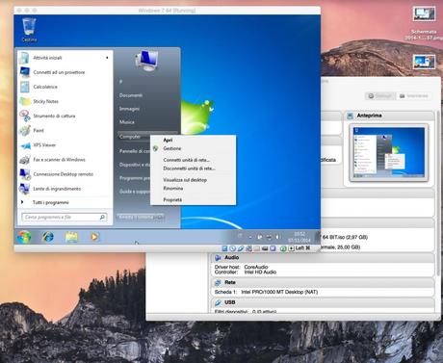Click the green mouse integration icon in VM status bar
This screenshot has width=443, height=363.
[283, 248]
